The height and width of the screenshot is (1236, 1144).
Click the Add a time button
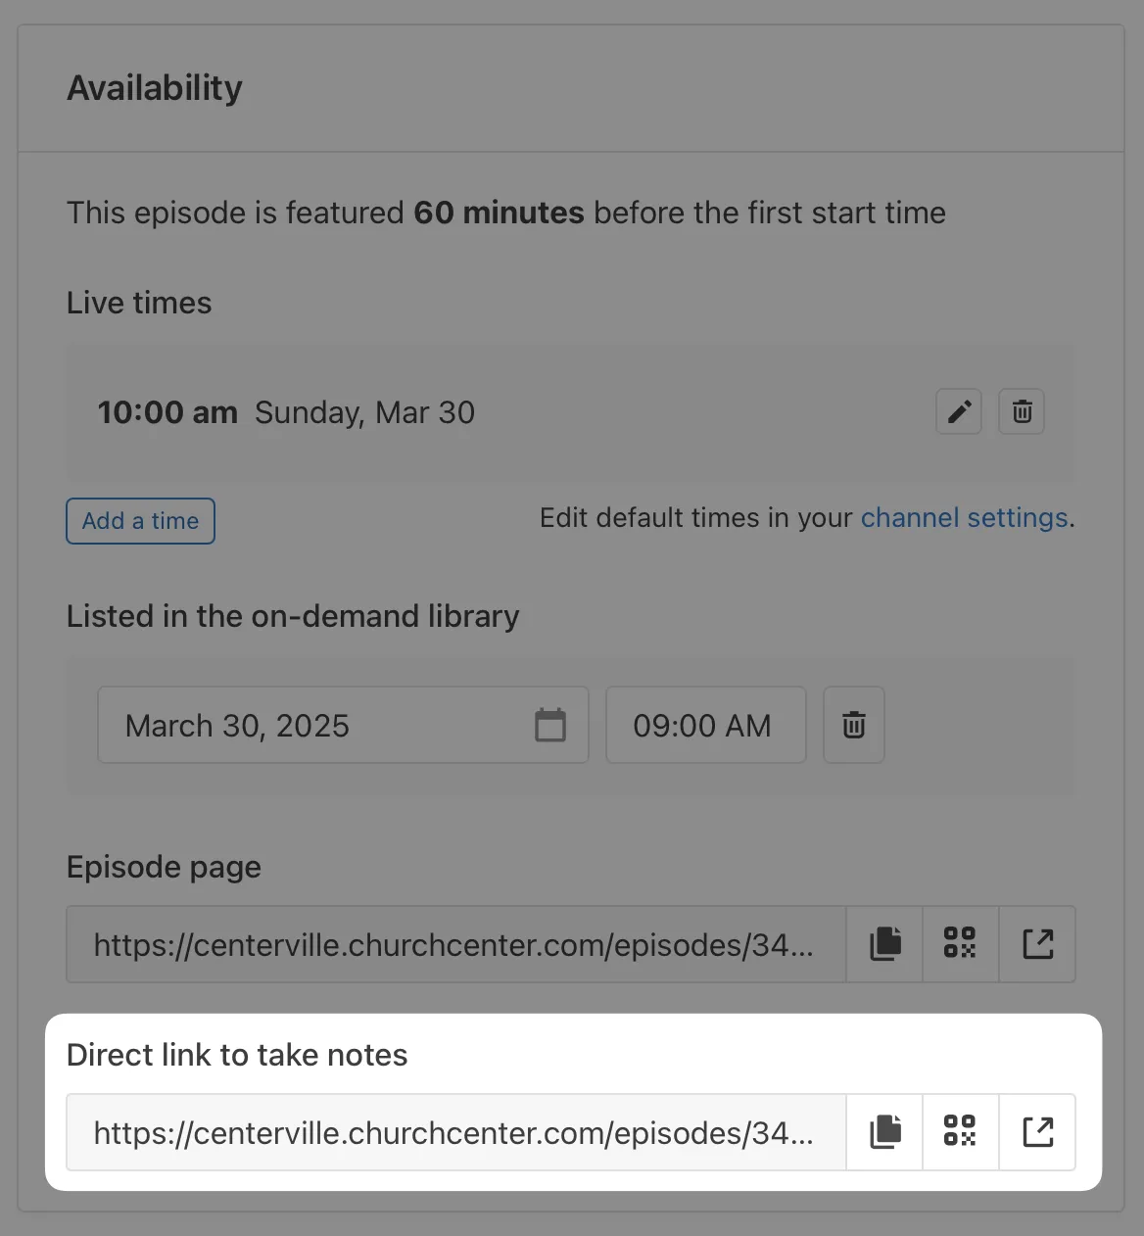point(140,521)
